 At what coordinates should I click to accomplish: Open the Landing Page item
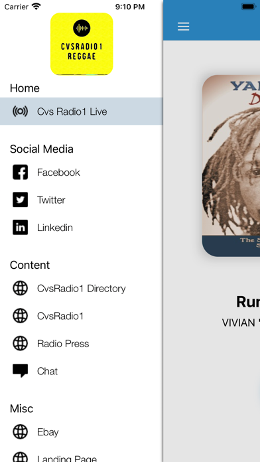pos(82,454)
